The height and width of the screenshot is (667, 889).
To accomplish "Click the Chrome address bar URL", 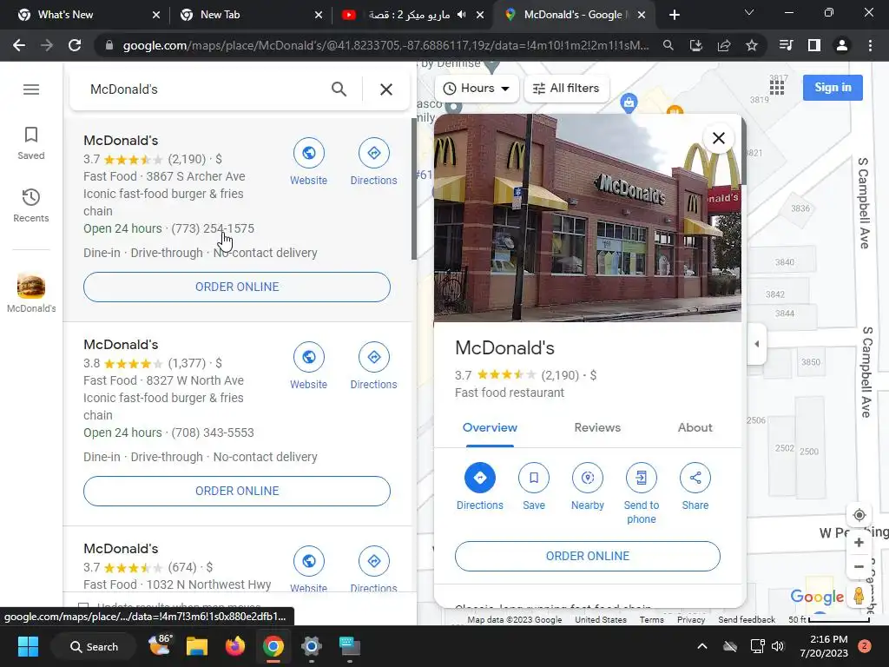I will [x=385, y=45].
